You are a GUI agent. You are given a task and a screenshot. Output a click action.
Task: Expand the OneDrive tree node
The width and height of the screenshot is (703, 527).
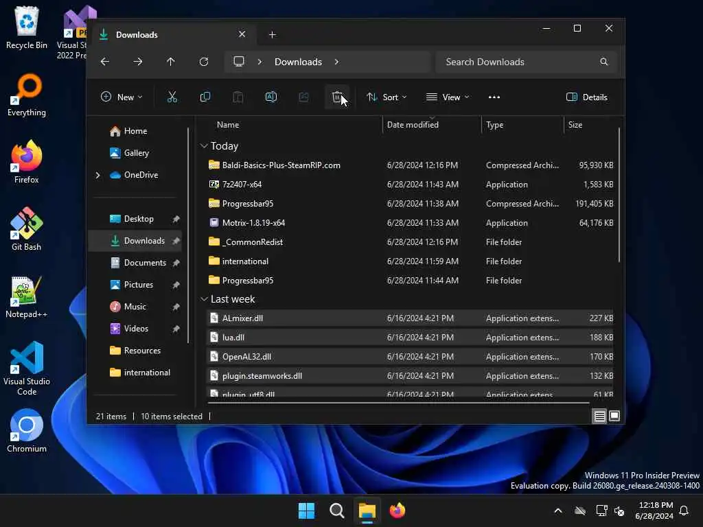[x=97, y=175]
